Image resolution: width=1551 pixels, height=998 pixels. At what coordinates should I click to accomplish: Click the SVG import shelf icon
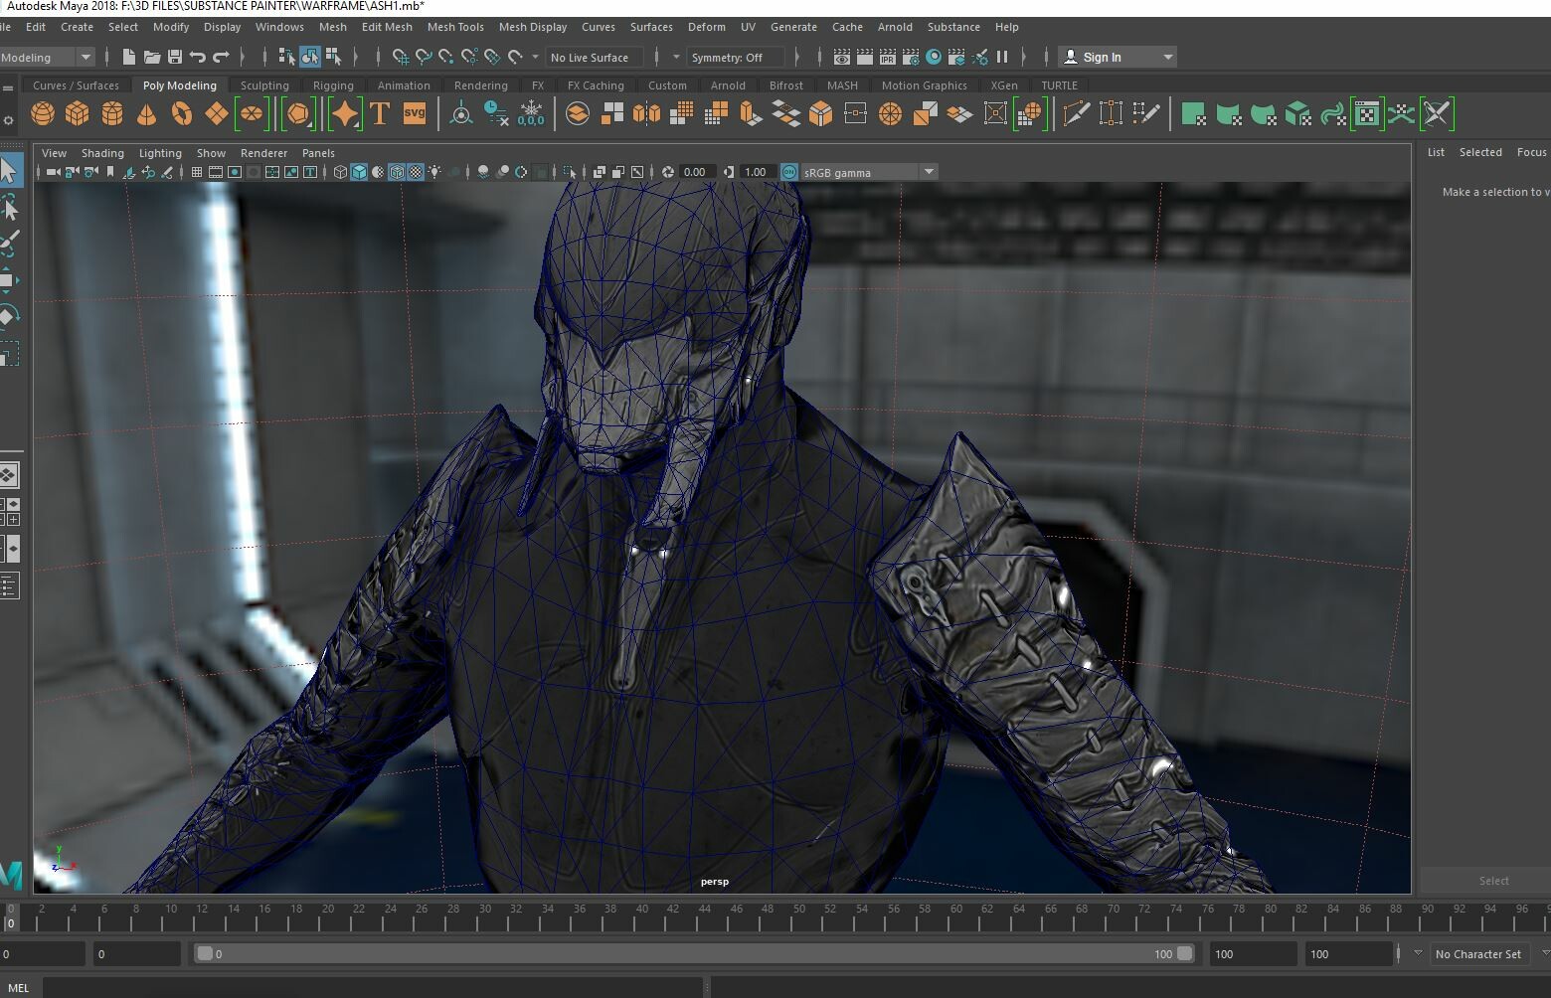(415, 114)
